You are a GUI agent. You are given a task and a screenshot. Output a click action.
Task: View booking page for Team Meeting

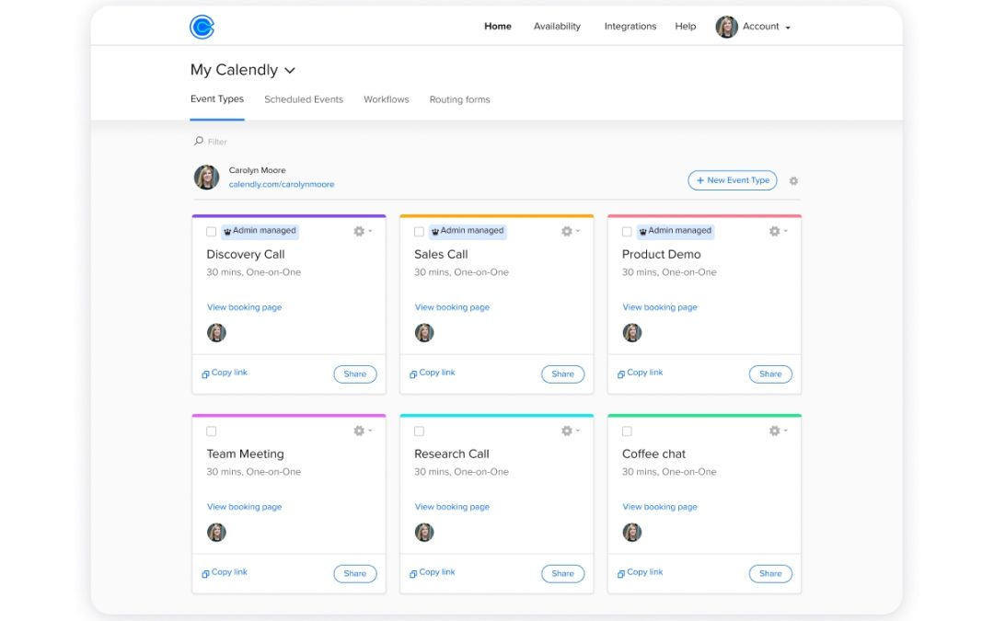(244, 507)
